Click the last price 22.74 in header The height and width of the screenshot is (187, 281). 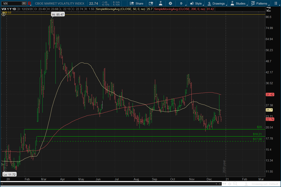click(x=94, y=3)
